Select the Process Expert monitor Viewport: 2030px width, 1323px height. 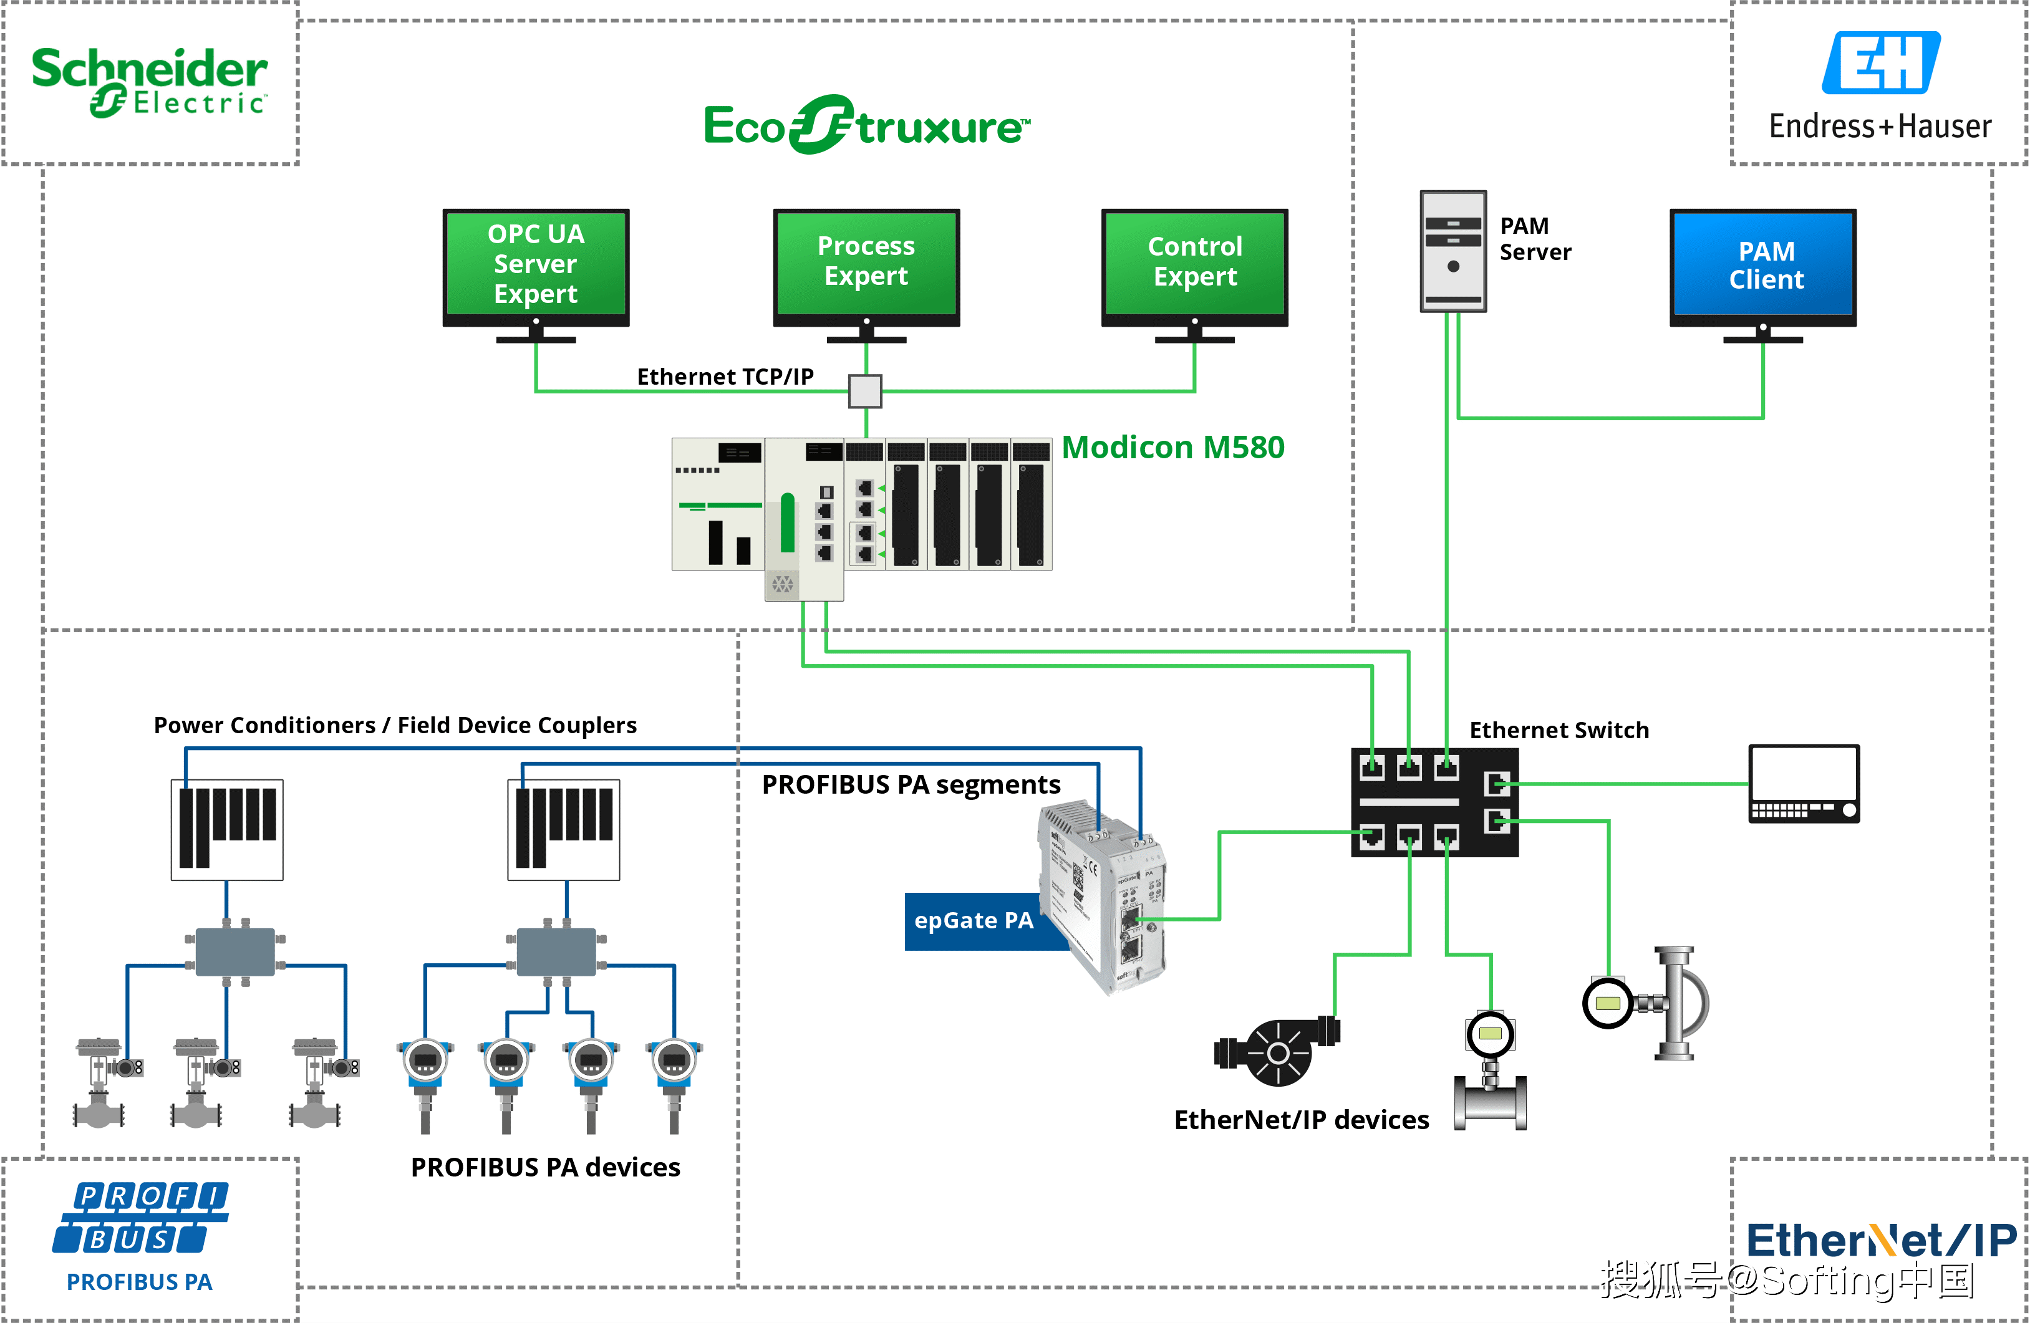click(867, 276)
